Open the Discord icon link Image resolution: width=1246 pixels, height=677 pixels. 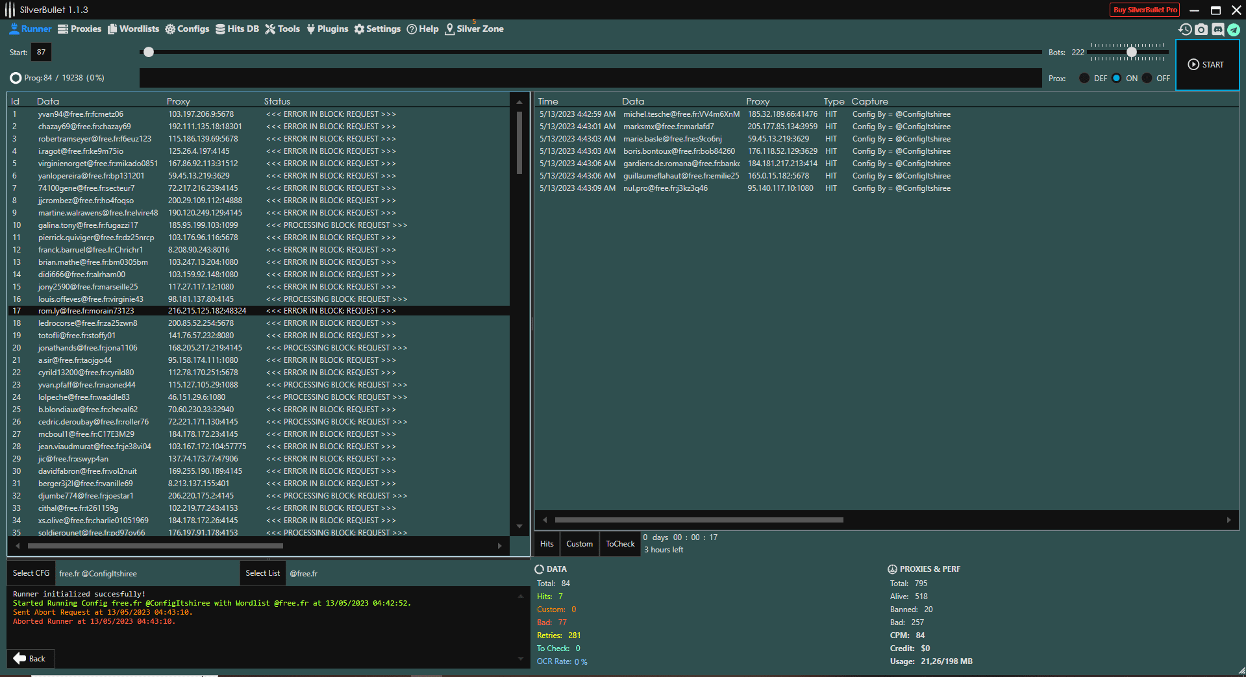[1217, 29]
